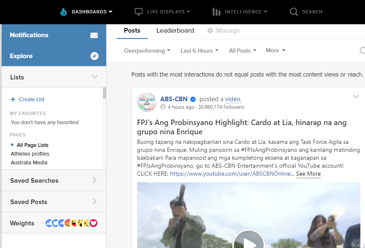Image resolution: width=365 pixels, height=248 pixels.
Task: Click the Search magnifier icon
Action: pos(294,12)
